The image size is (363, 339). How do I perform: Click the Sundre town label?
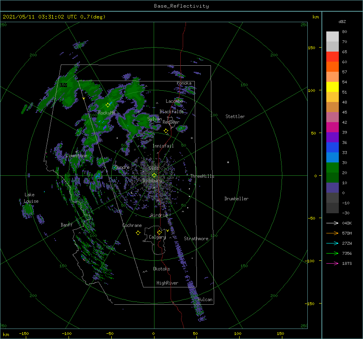coord(122,167)
